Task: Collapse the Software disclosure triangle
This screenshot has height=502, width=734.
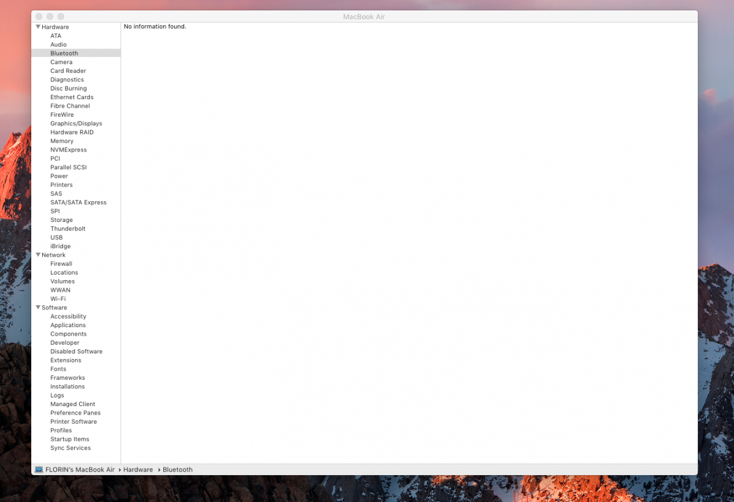Action: [38, 308]
